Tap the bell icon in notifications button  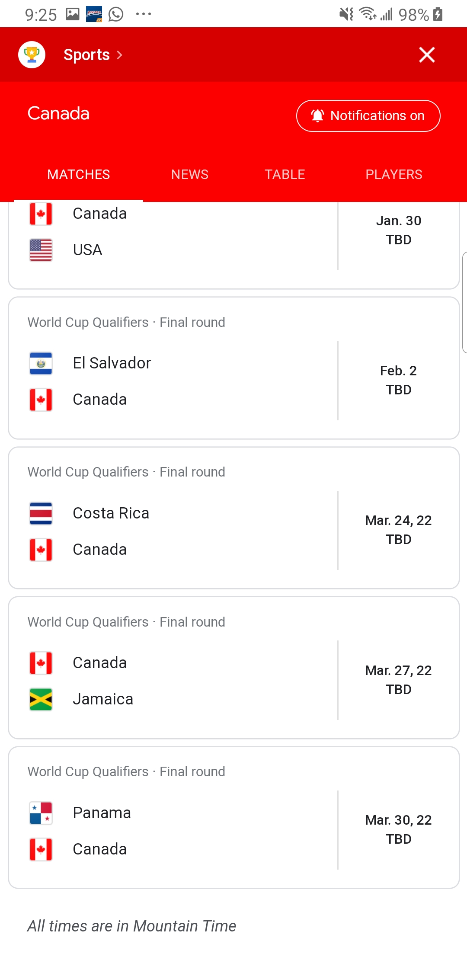(317, 116)
